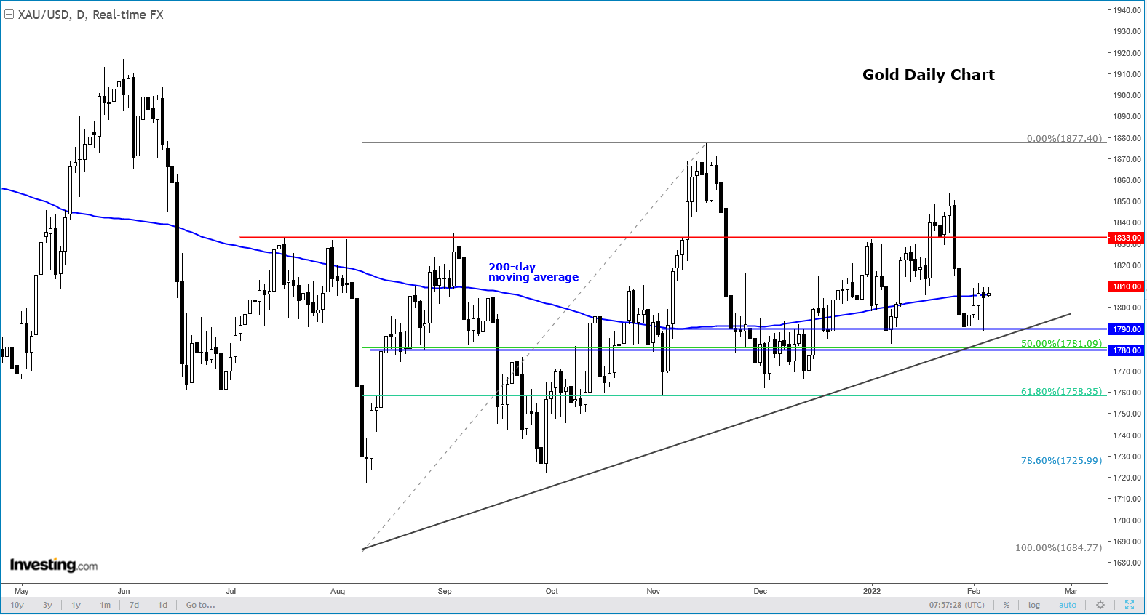Click the 2022 label on time axis

tap(872, 591)
